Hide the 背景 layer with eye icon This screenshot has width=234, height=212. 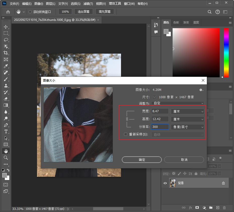click(x=165, y=183)
